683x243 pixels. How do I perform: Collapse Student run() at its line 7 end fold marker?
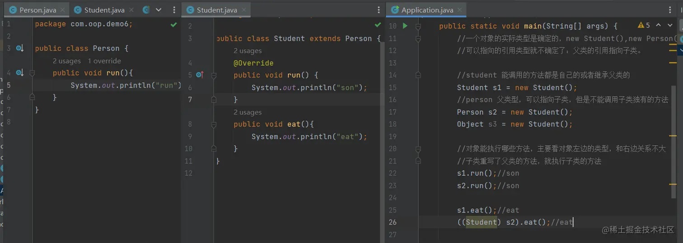[214, 99]
